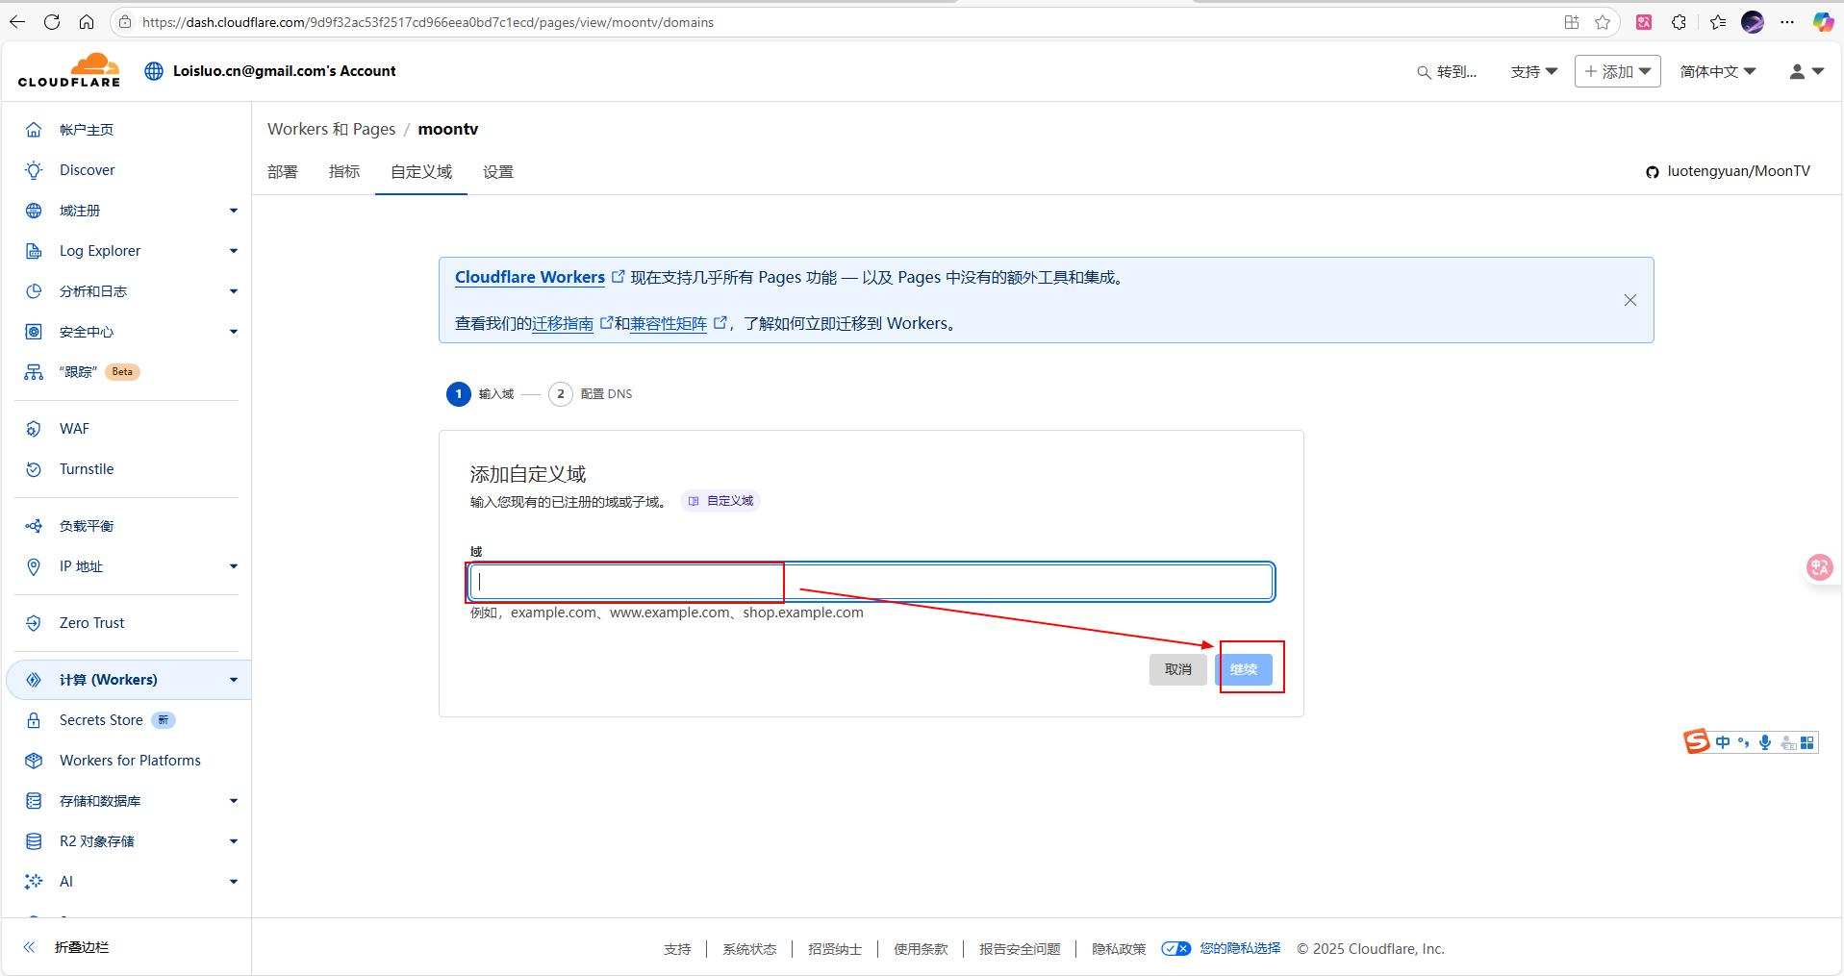Image resolution: width=1844 pixels, height=976 pixels.
Task: Open the 迁移指南 link
Action: (563, 324)
